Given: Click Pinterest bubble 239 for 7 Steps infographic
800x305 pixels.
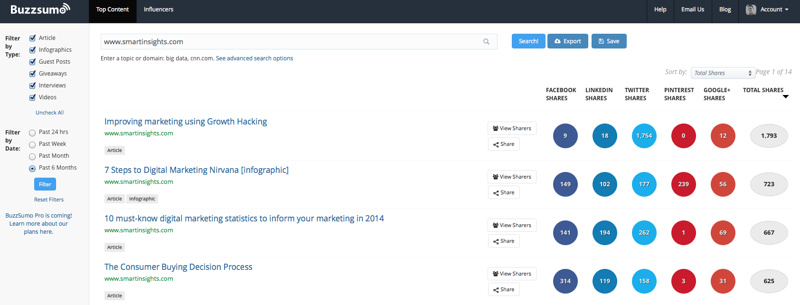Looking at the screenshot, I should click(x=684, y=184).
